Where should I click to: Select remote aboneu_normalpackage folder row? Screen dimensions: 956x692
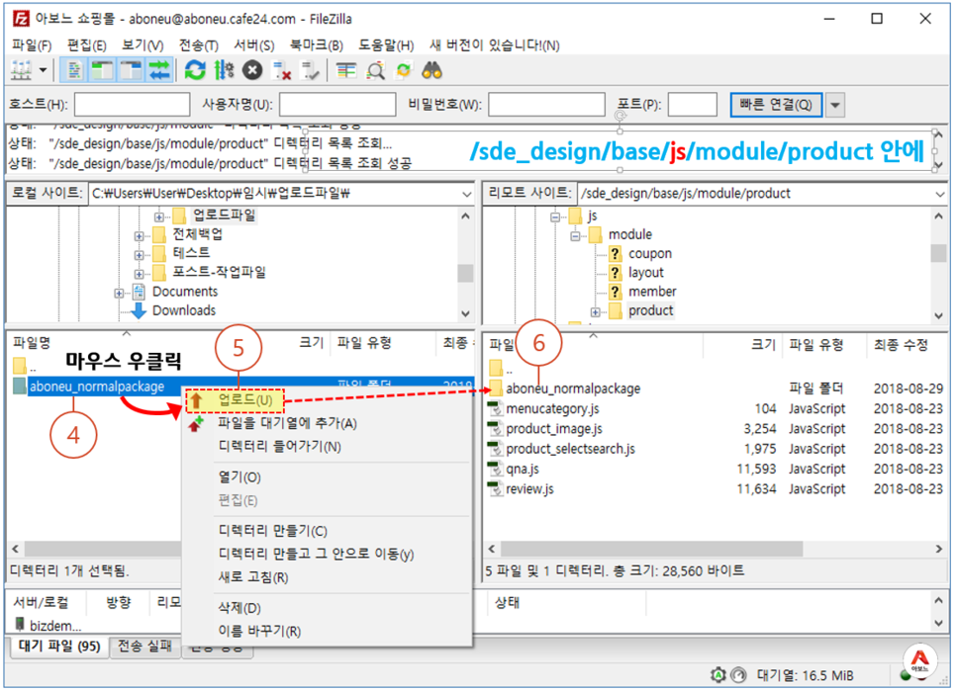point(717,389)
